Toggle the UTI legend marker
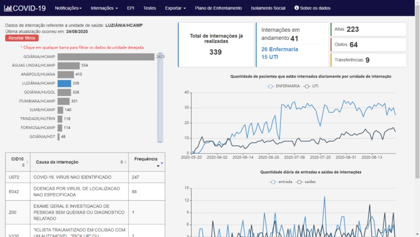The height and width of the screenshot is (237, 420). (307, 86)
